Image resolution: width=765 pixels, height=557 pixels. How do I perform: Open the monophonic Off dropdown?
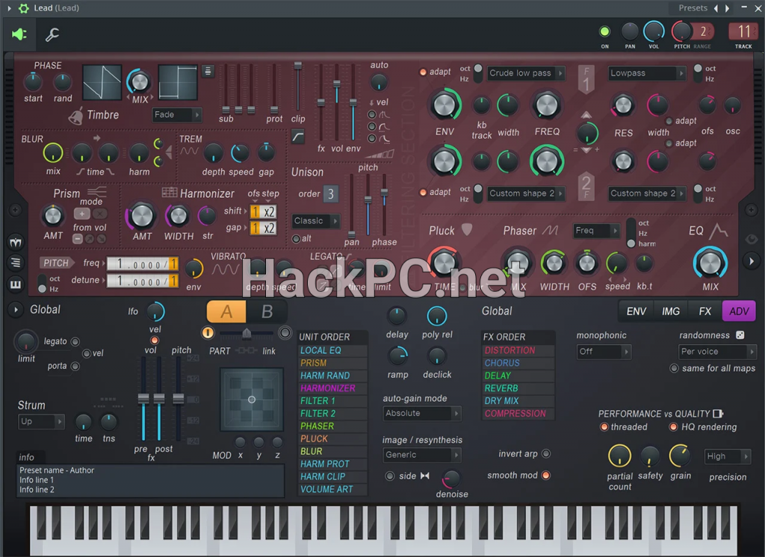(604, 352)
